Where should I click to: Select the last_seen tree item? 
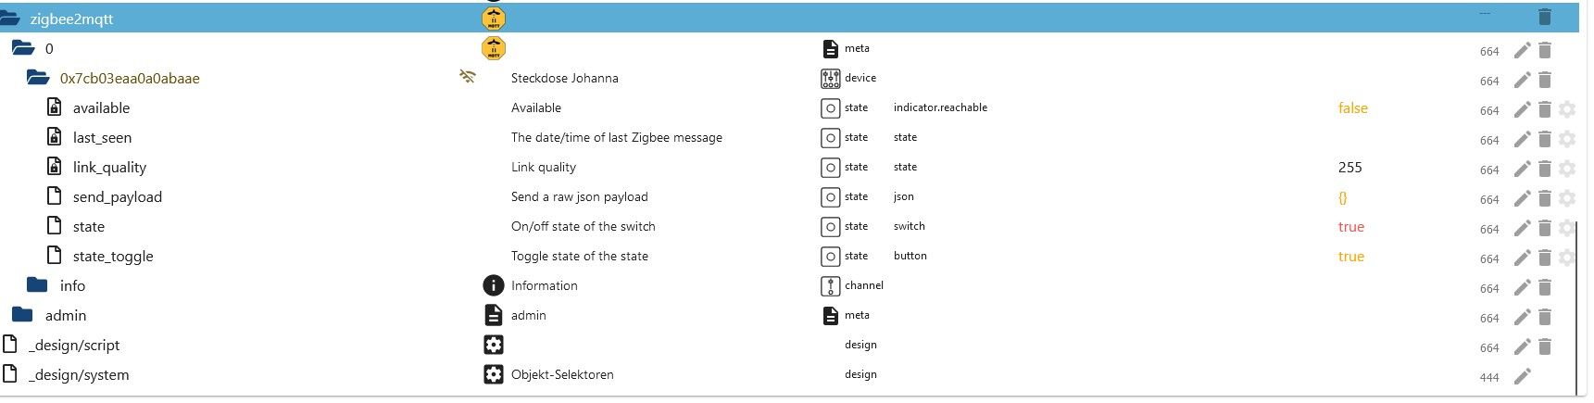102,137
